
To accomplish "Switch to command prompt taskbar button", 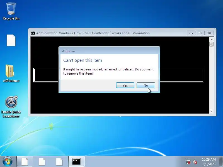I will pyautogui.click(x=76, y=162).
